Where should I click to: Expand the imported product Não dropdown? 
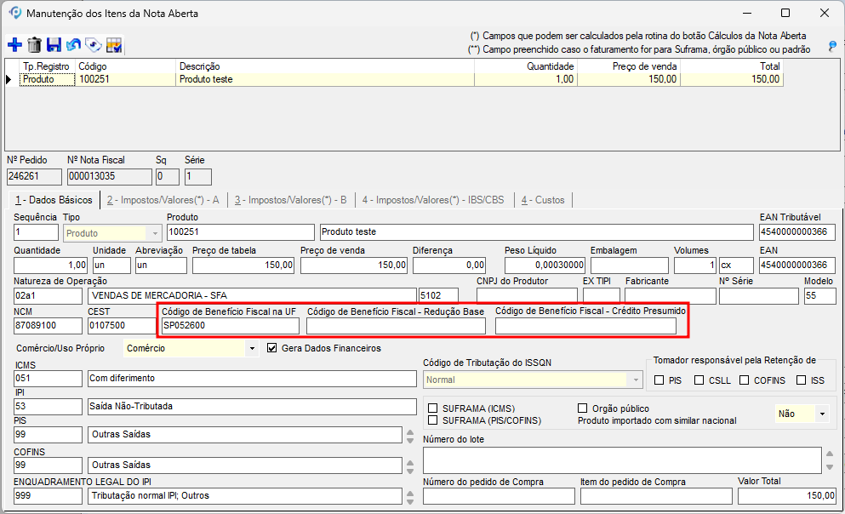click(821, 414)
